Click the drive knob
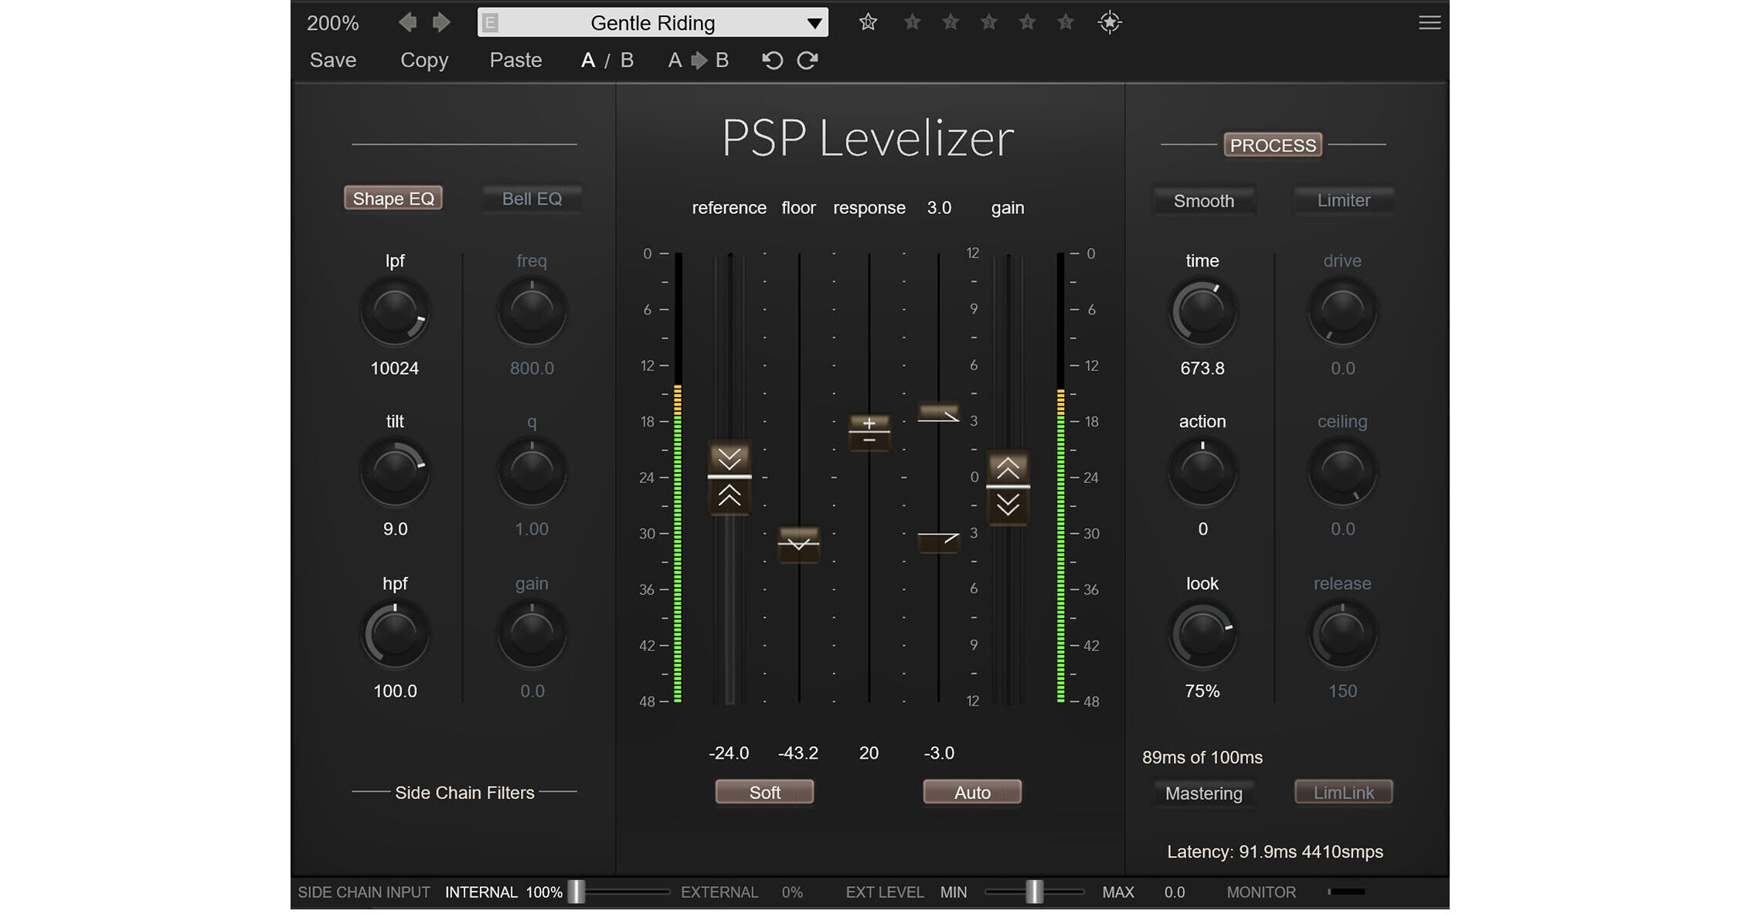1741x914 pixels. pyautogui.click(x=1342, y=312)
